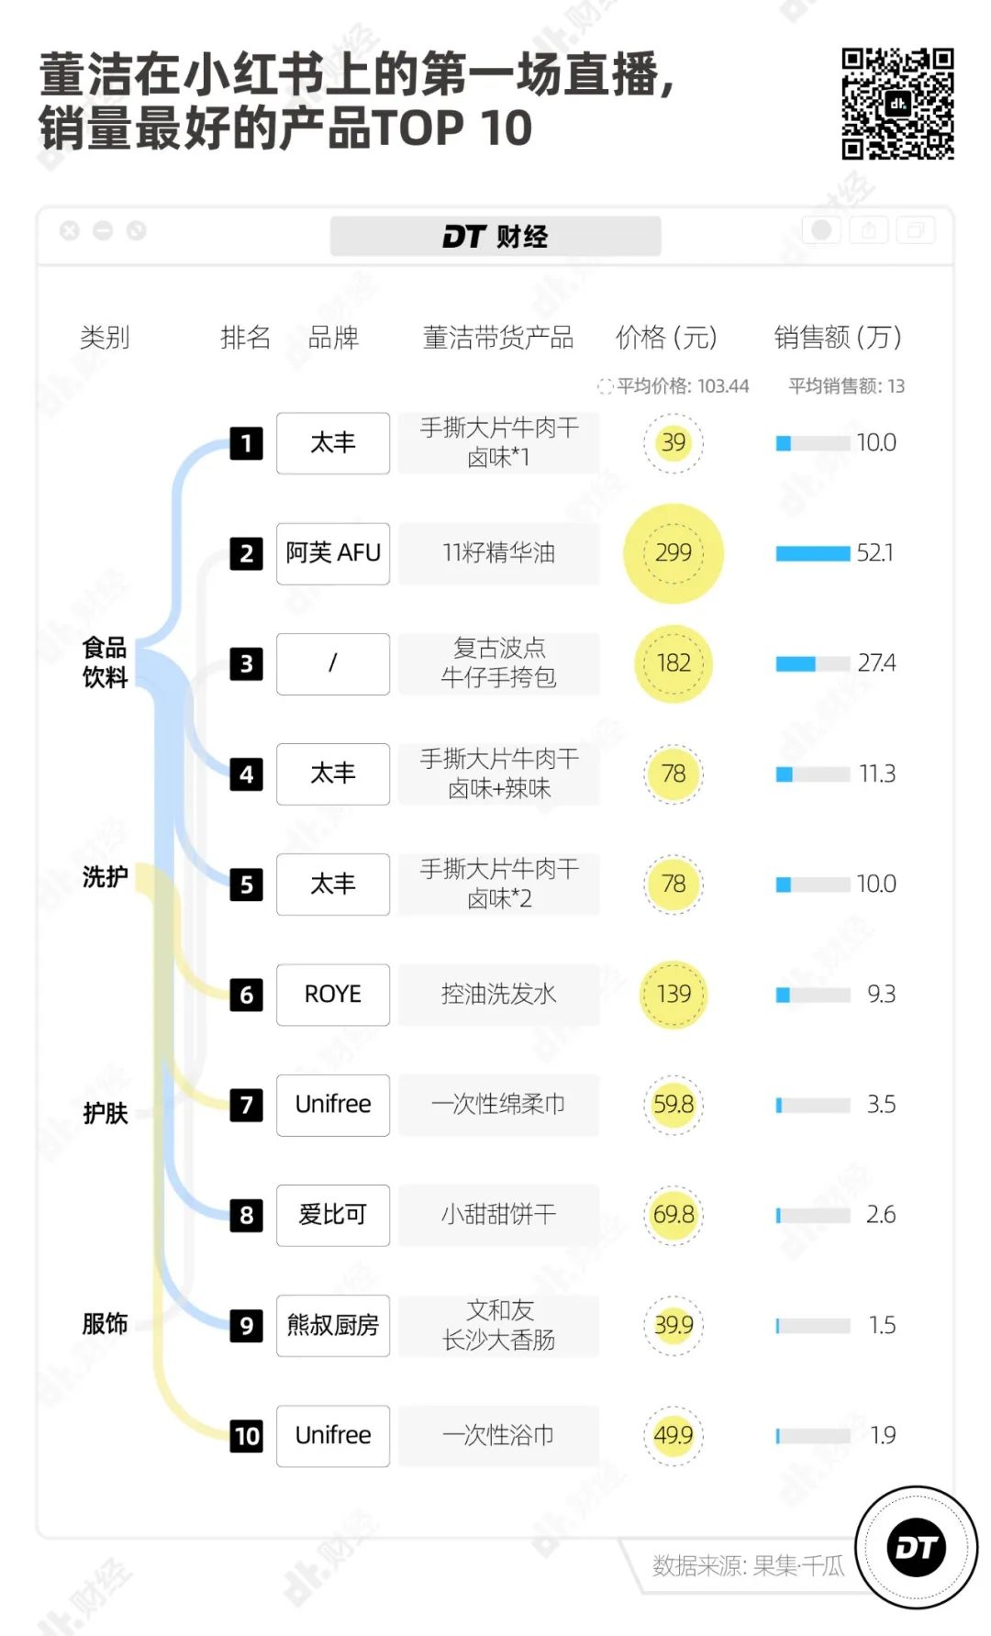Click the ROYE brand box

pos(333,995)
